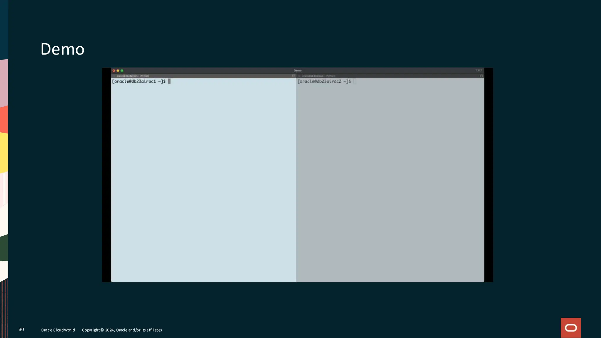
Task: Click the green zoom button of terminal
Action: (x=122, y=71)
